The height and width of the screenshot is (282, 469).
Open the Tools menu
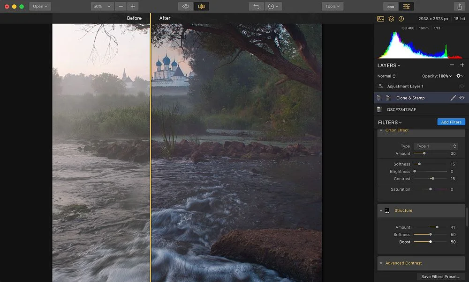click(x=332, y=6)
